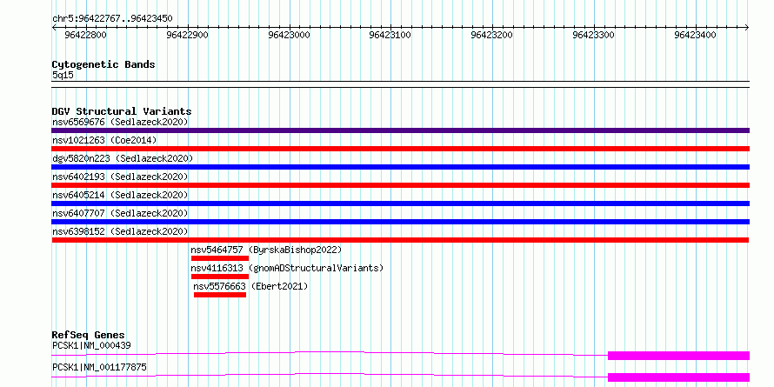
Task: Click ruler position 96422800
Action: pos(86,35)
